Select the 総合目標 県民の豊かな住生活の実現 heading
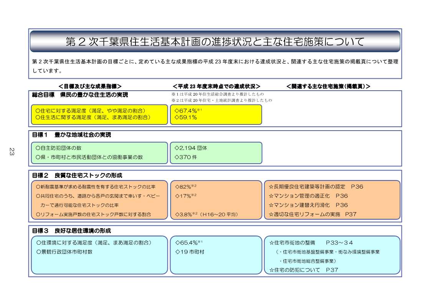The image size is (431, 305). point(80,94)
